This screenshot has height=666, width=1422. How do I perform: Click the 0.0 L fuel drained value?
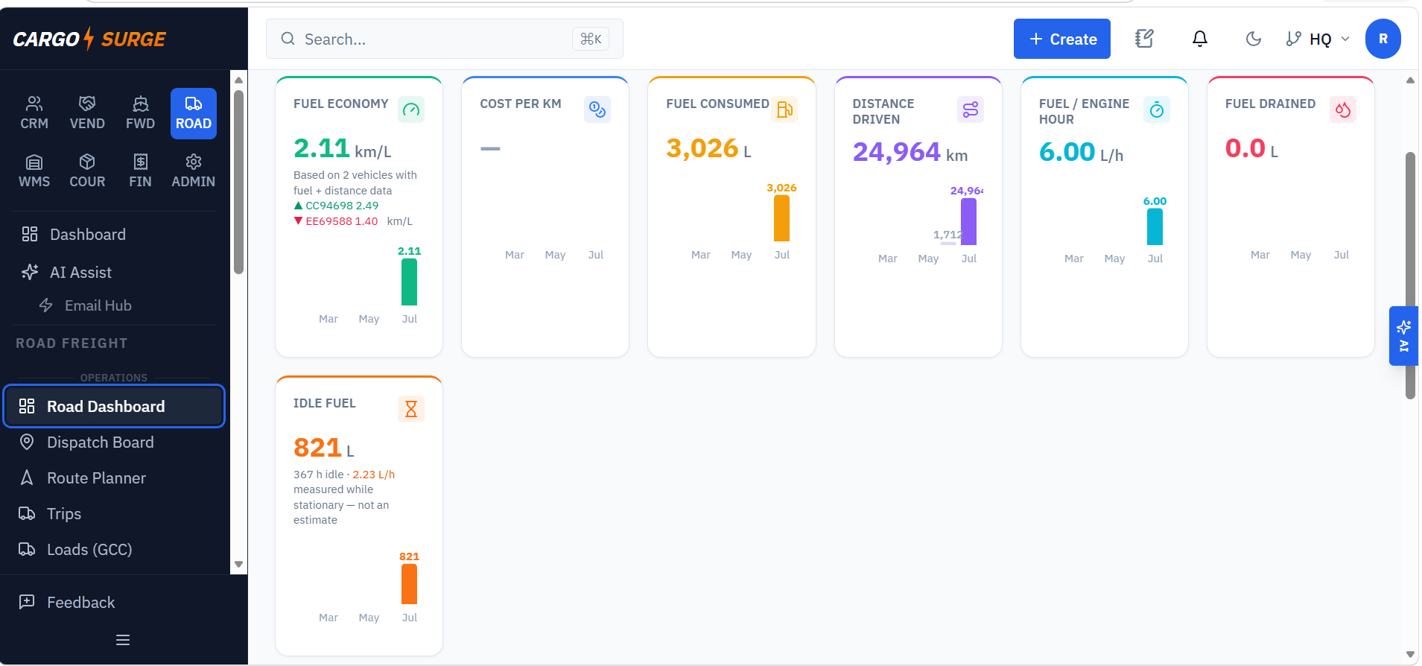pyautogui.click(x=1251, y=149)
